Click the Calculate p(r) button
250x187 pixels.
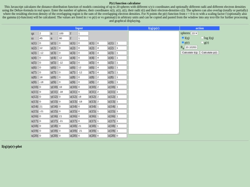tap(209, 53)
